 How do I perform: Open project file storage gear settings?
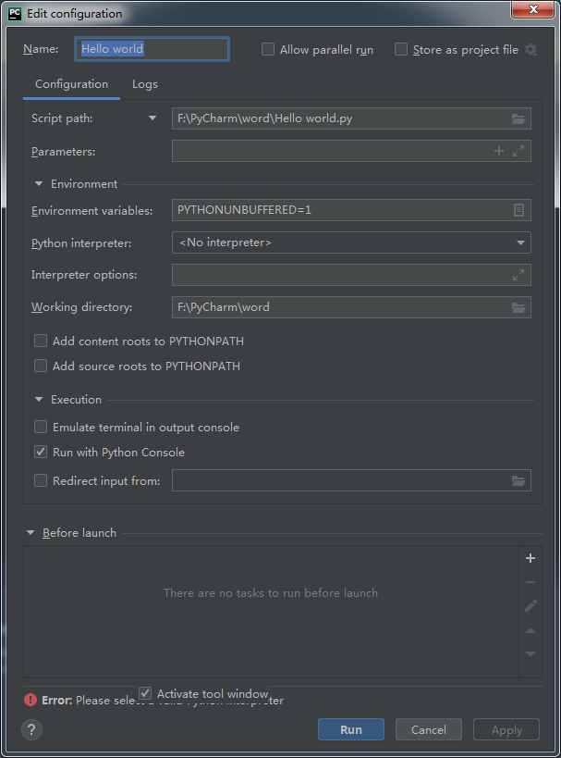(531, 50)
